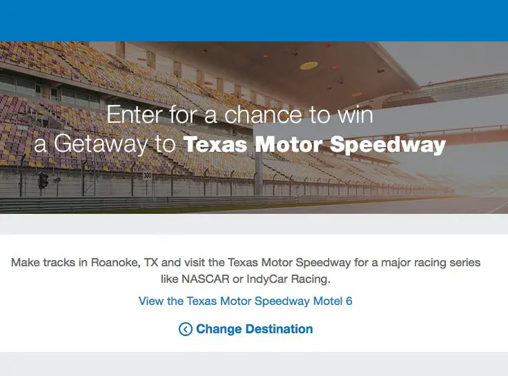Click the blue header bar at the top
Image resolution: width=508 pixels, height=376 pixels.
[254, 20]
